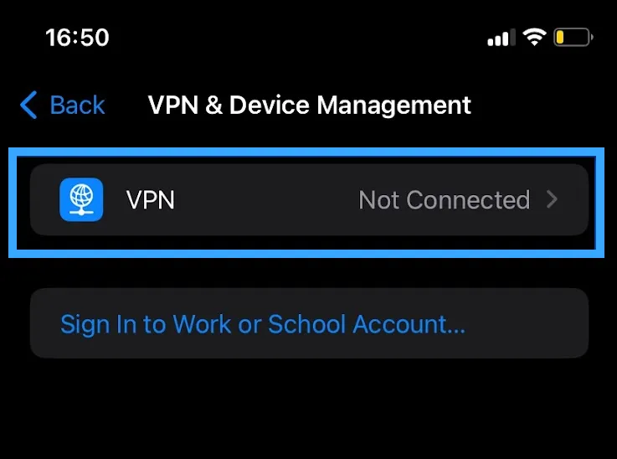Image resolution: width=617 pixels, height=459 pixels.
Task: Click the word Account in the sign-in link
Action: click(x=409, y=324)
